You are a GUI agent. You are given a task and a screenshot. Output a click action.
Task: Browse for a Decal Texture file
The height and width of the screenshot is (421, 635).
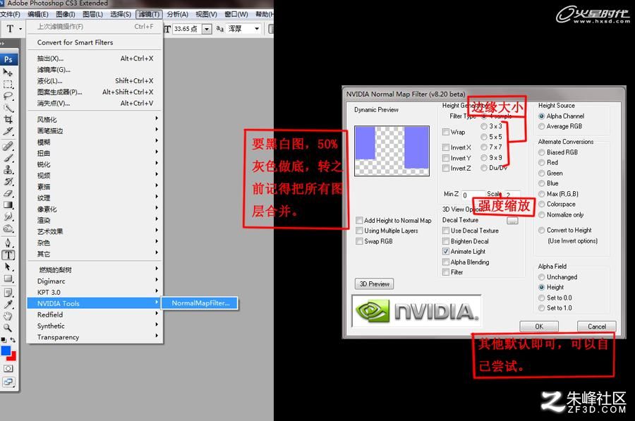[x=512, y=221]
